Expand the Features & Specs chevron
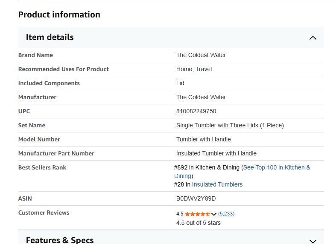This screenshot has width=336, height=244. [x=313, y=241]
